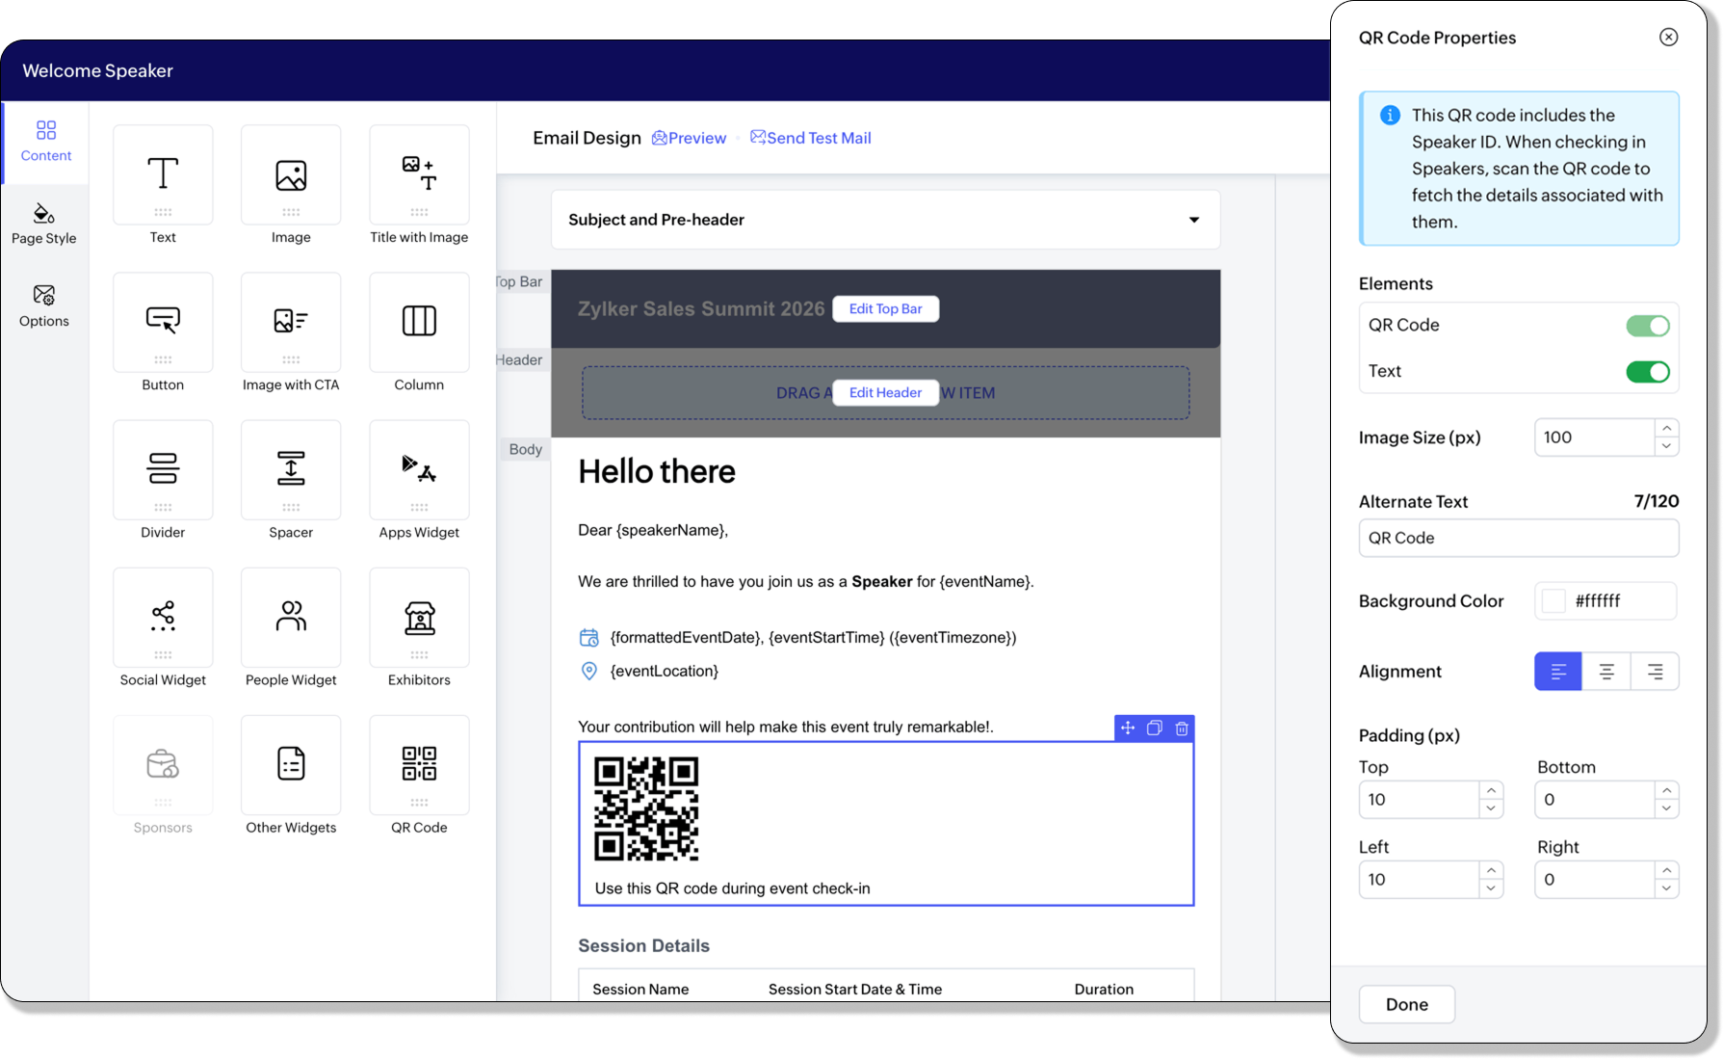The height and width of the screenshot is (1059, 1723).
Task: Select the Exhibitors block
Action: pyautogui.click(x=419, y=618)
